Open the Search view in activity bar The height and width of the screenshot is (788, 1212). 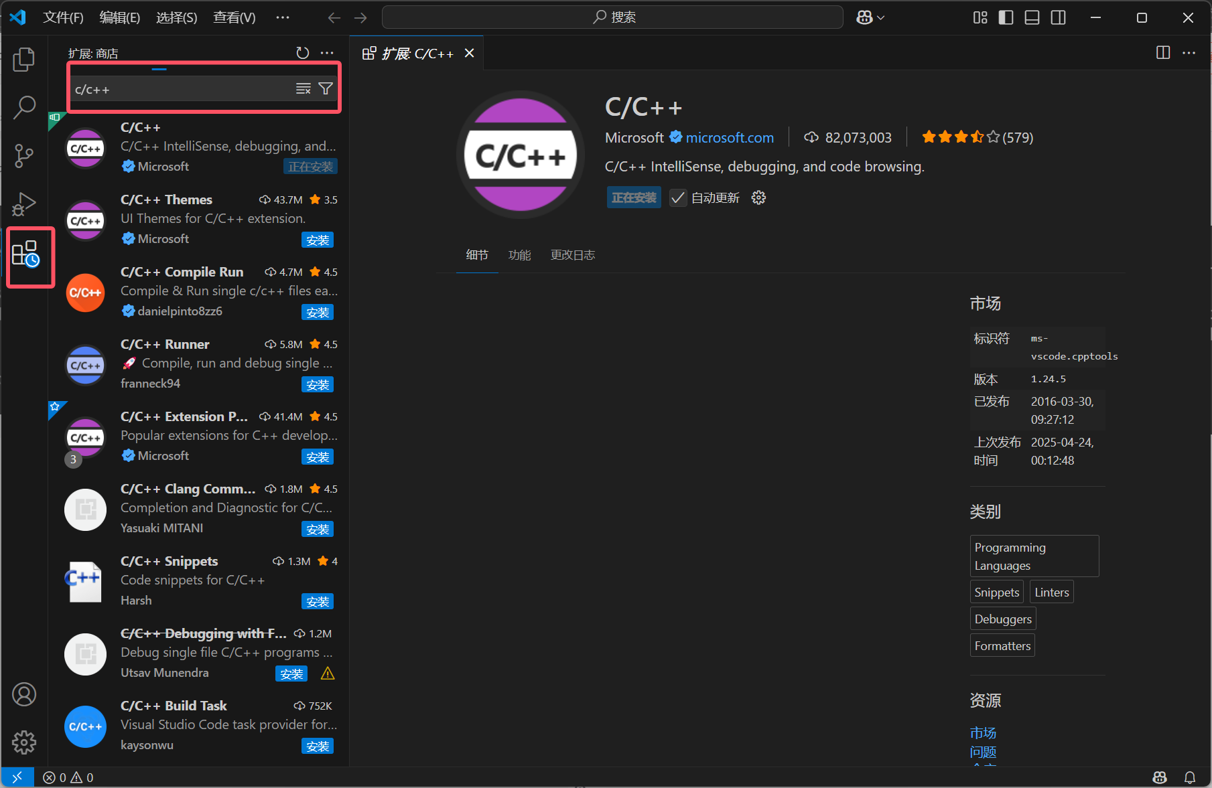pos(24,107)
